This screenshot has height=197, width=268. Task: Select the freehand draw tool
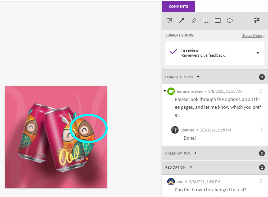(x=206, y=21)
